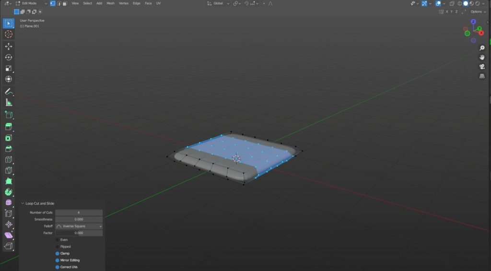Open the Falloff Inverse Square dropdown
491x271 pixels.
79,226
